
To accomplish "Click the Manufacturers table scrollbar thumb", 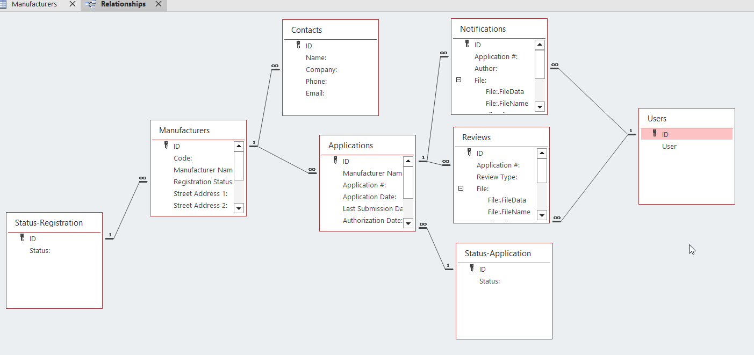I will pyautogui.click(x=239, y=166).
